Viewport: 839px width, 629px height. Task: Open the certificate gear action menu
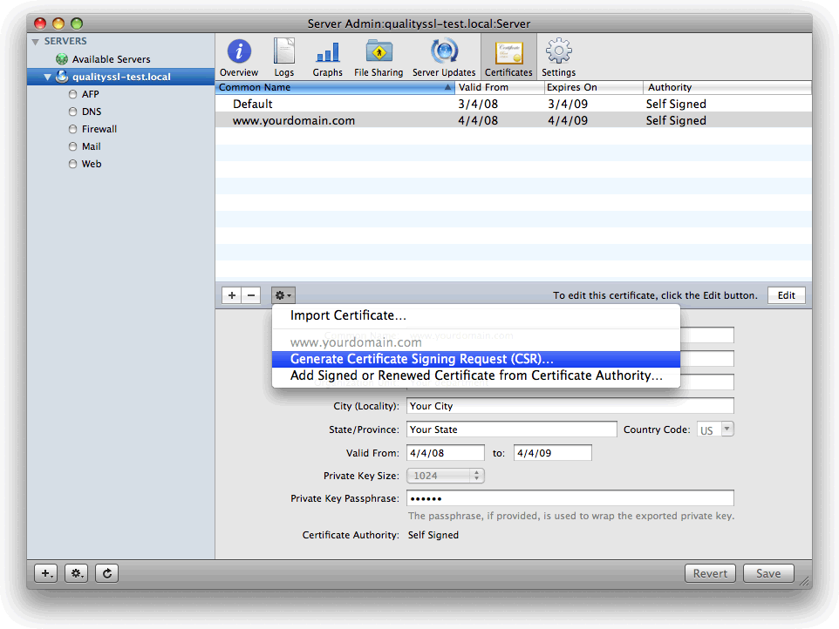point(283,295)
